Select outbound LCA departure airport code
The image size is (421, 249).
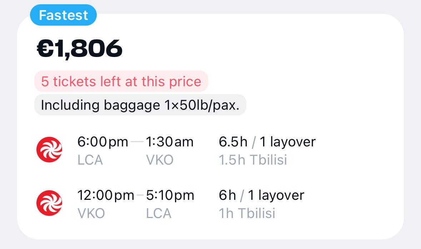(90, 160)
